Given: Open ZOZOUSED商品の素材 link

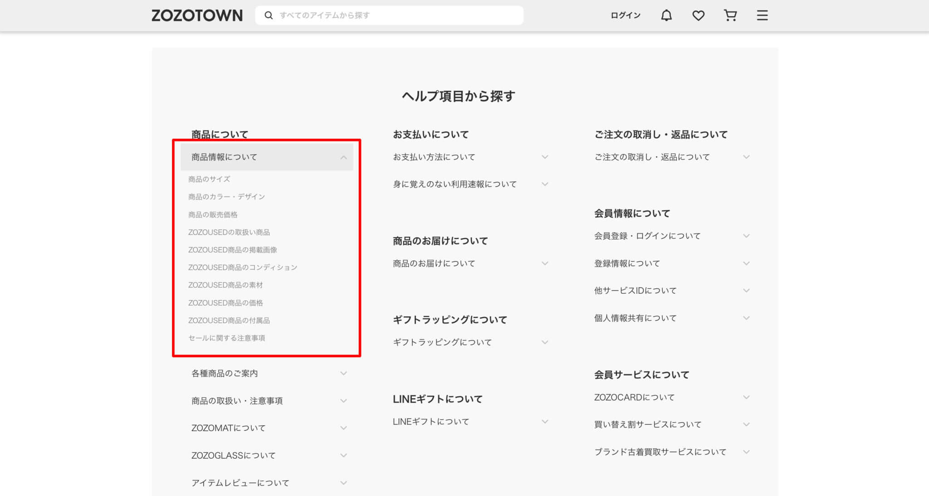Looking at the screenshot, I should coord(225,285).
